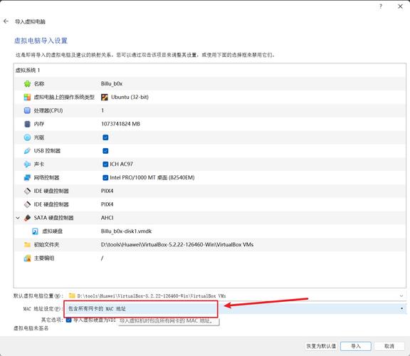
Task: Select the VirtualBox VMs base folder path in the row list
Action: pyautogui.click(x=177, y=244)
